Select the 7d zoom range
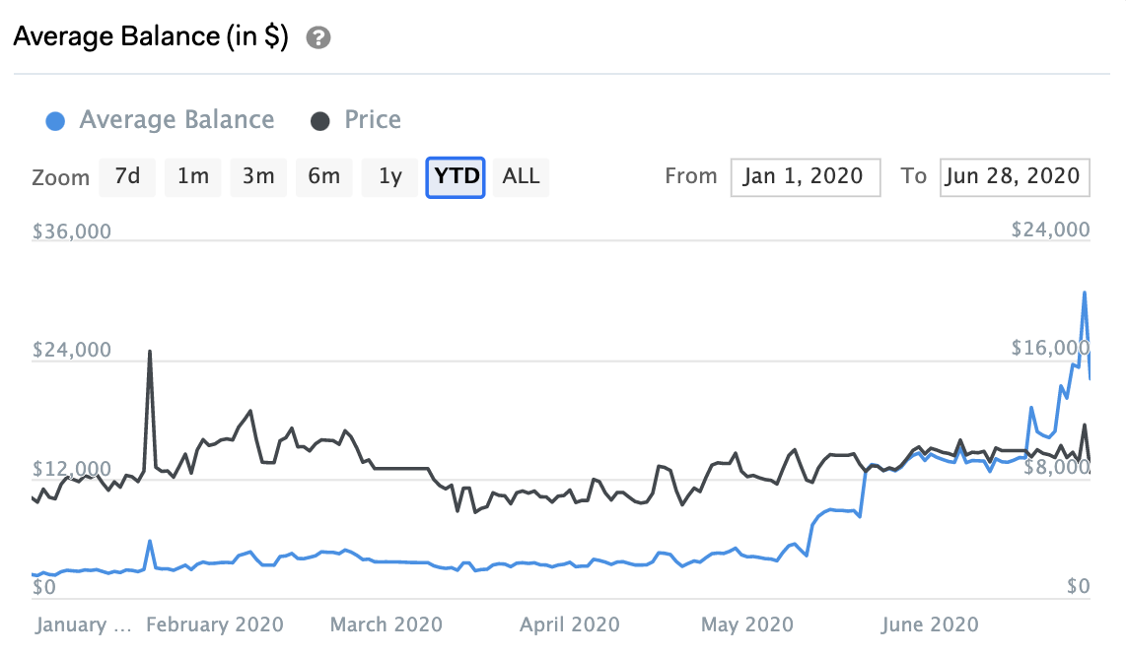The width and height of the screenshot is (1126, 656). point(127,176)
